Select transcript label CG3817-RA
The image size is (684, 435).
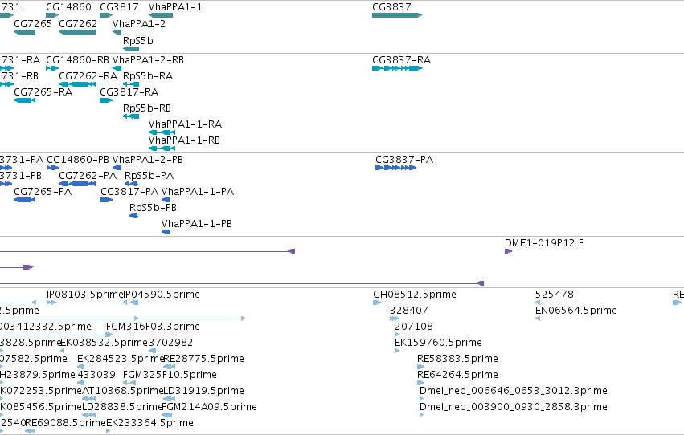129,92
